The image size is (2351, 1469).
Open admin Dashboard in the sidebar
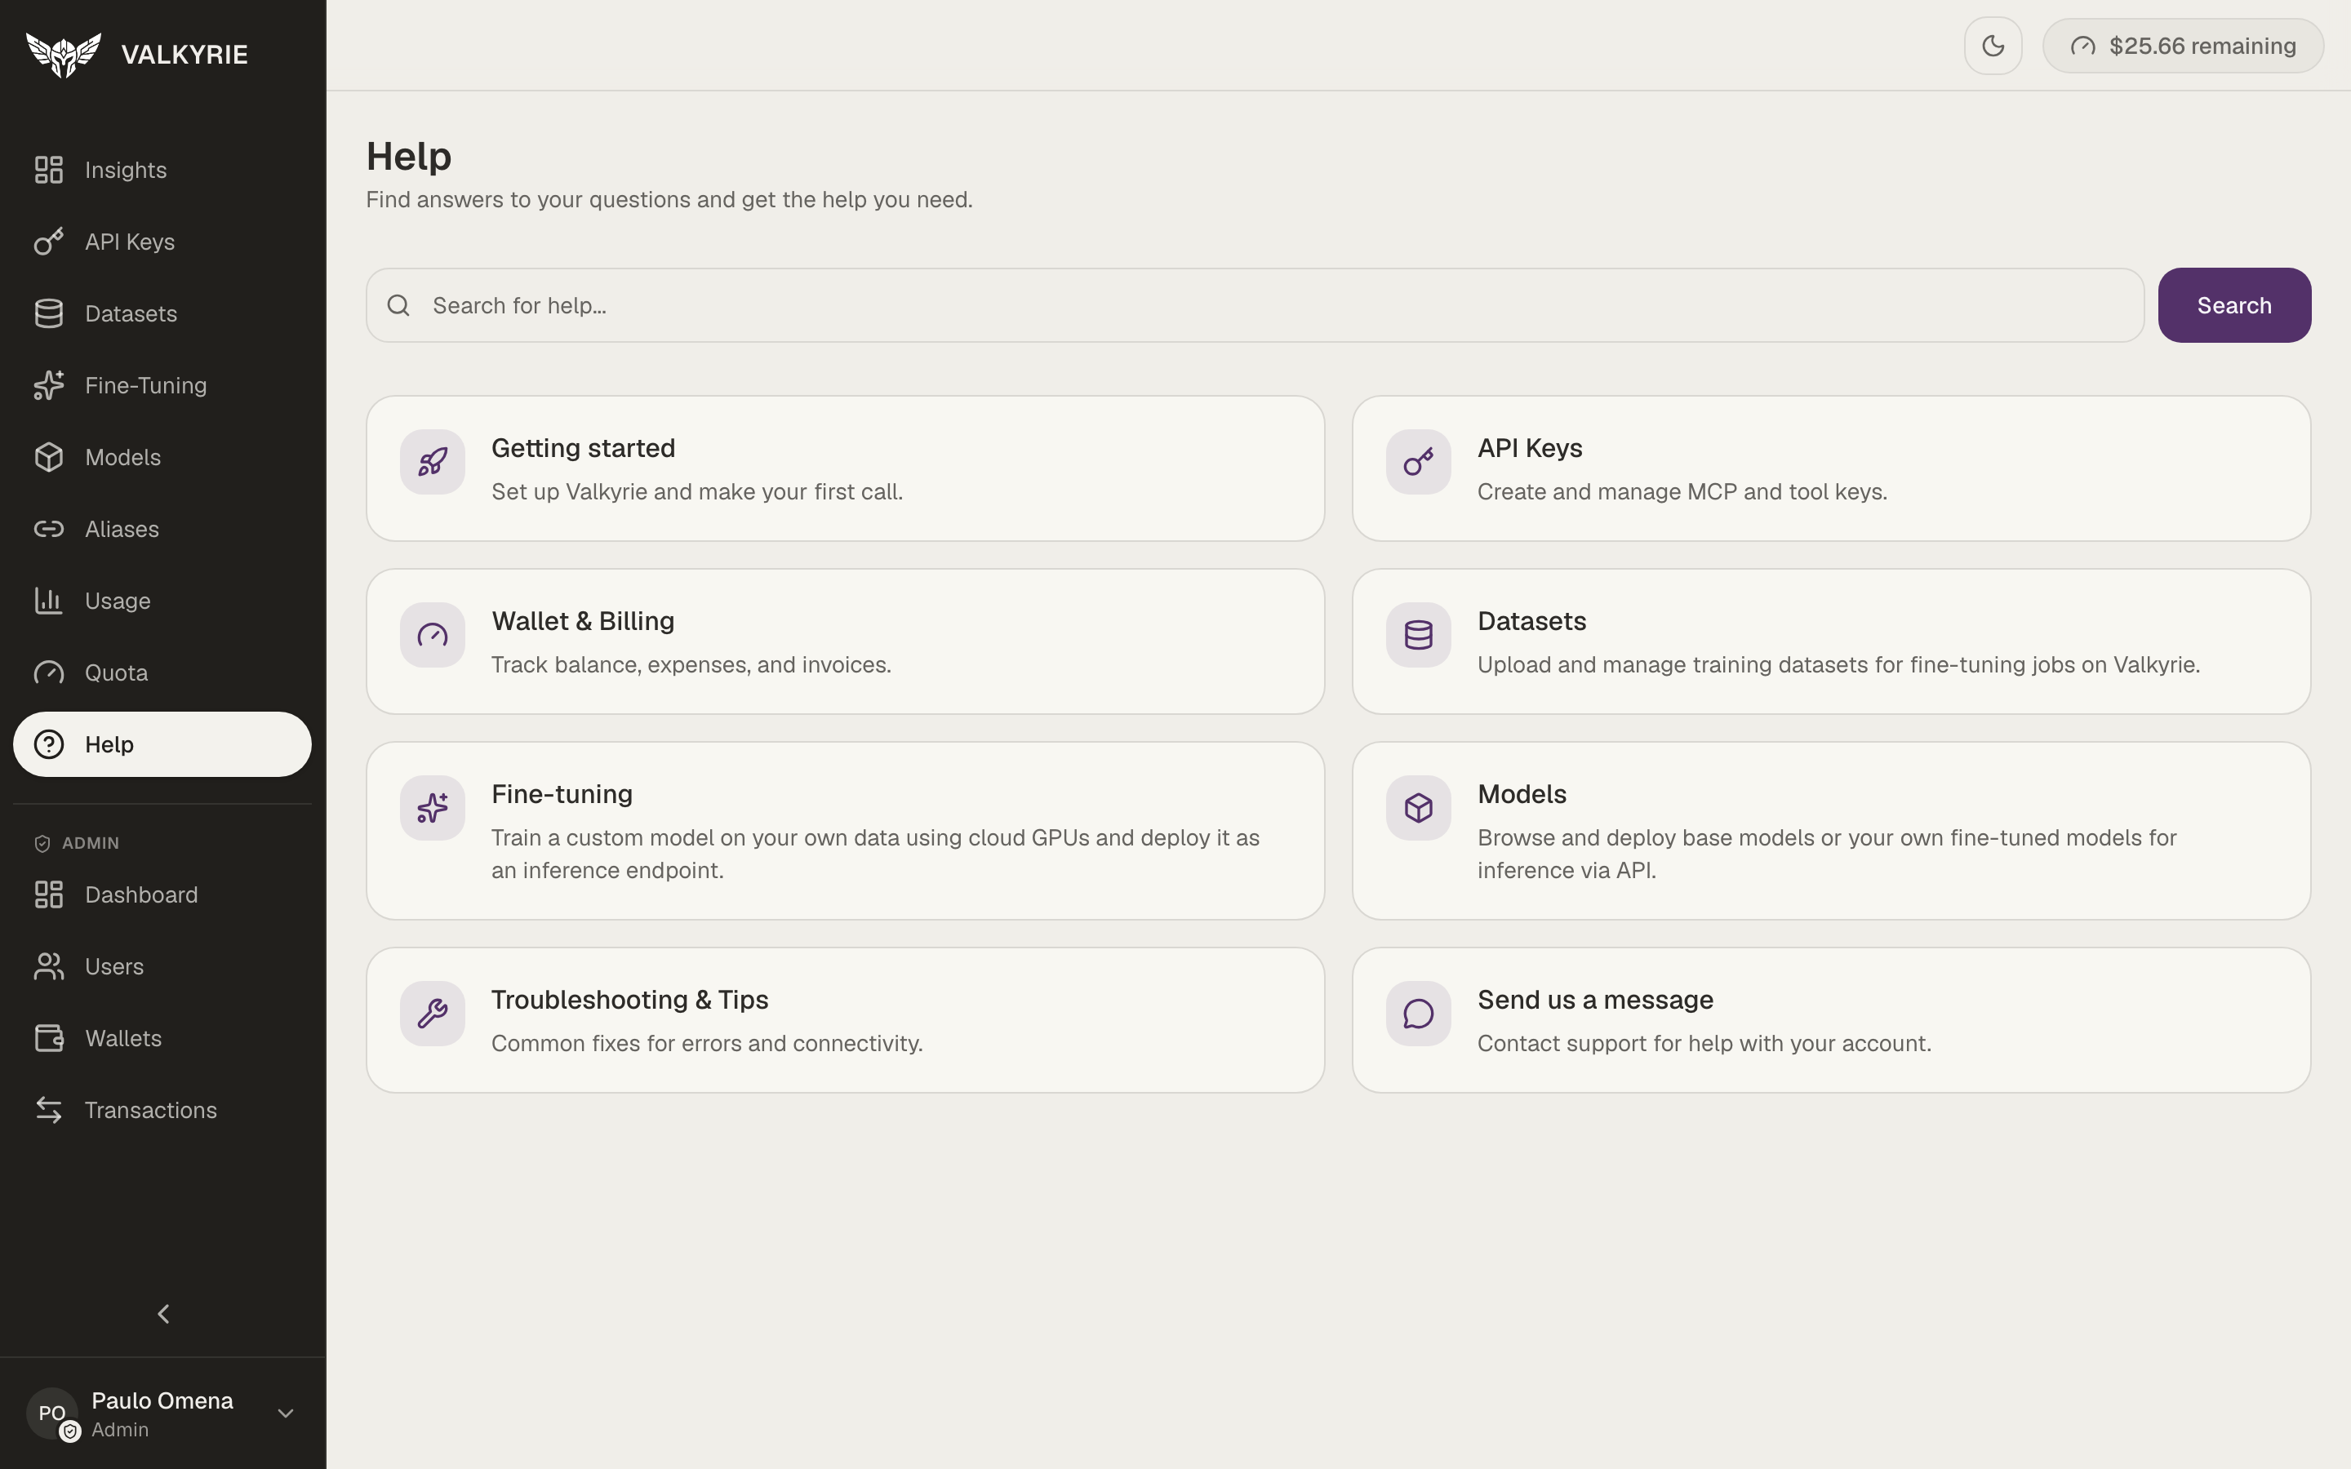(x=162, y=894)
